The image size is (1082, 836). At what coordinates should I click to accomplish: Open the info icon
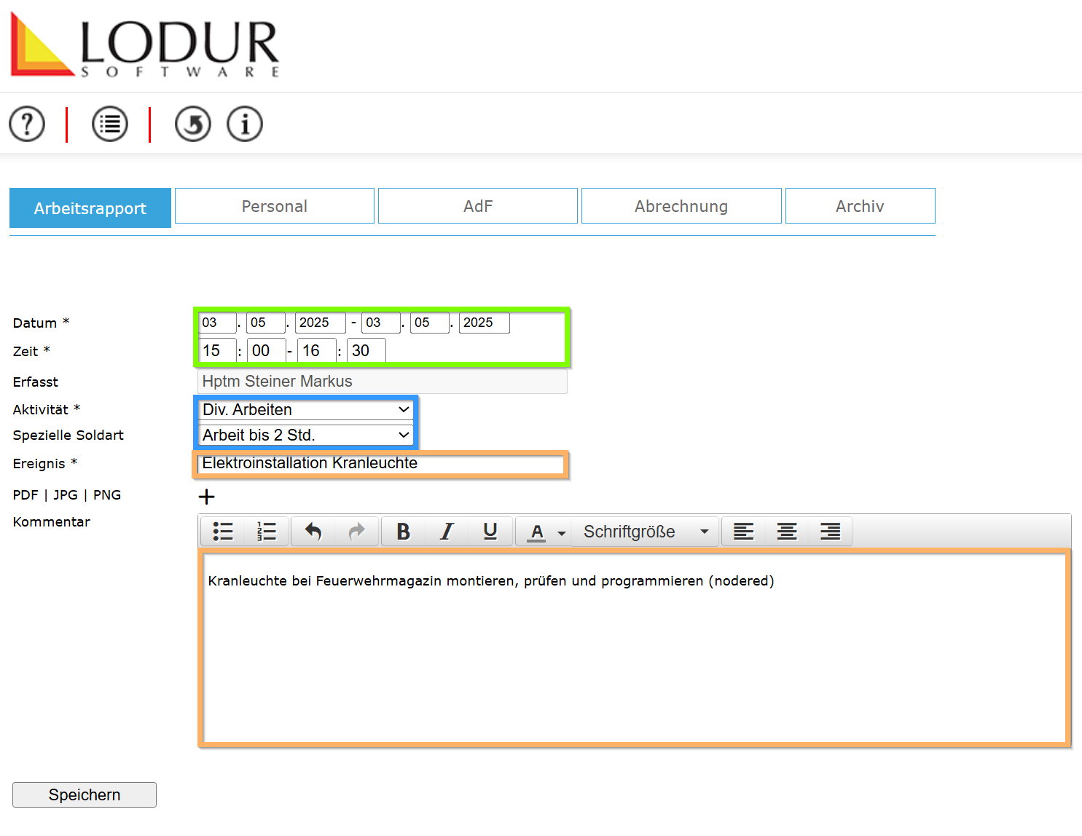click(x=245, y=124)
